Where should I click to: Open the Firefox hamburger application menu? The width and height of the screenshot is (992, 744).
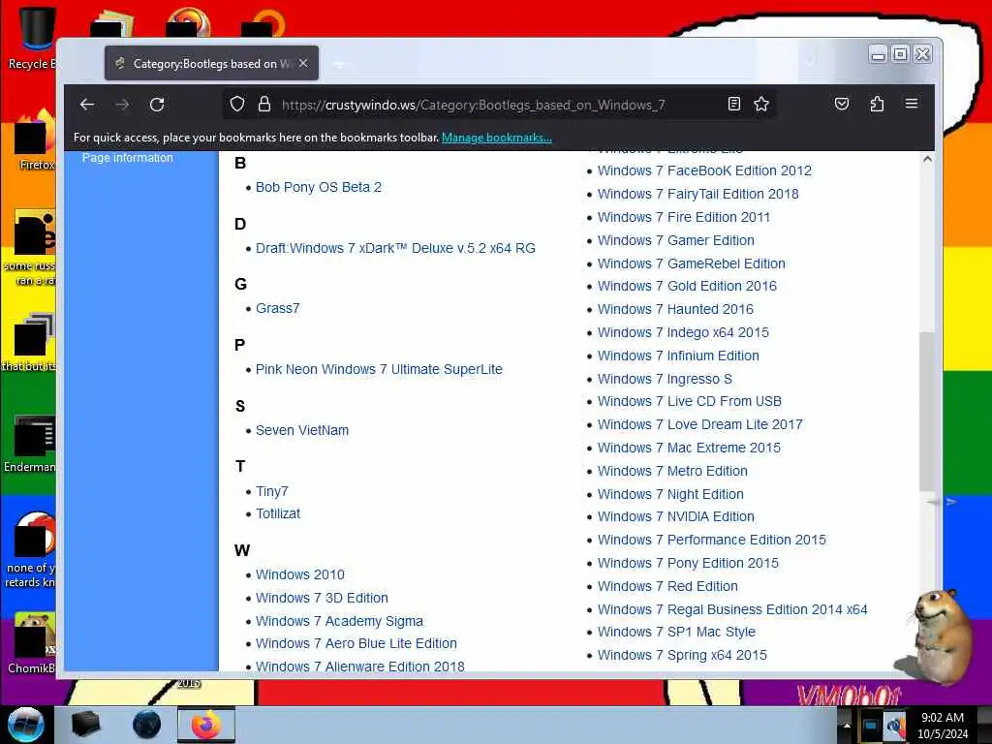point(911,103)
